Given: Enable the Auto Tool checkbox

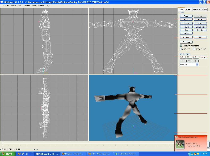Looking at the screenshot, I should coord(181,49).
